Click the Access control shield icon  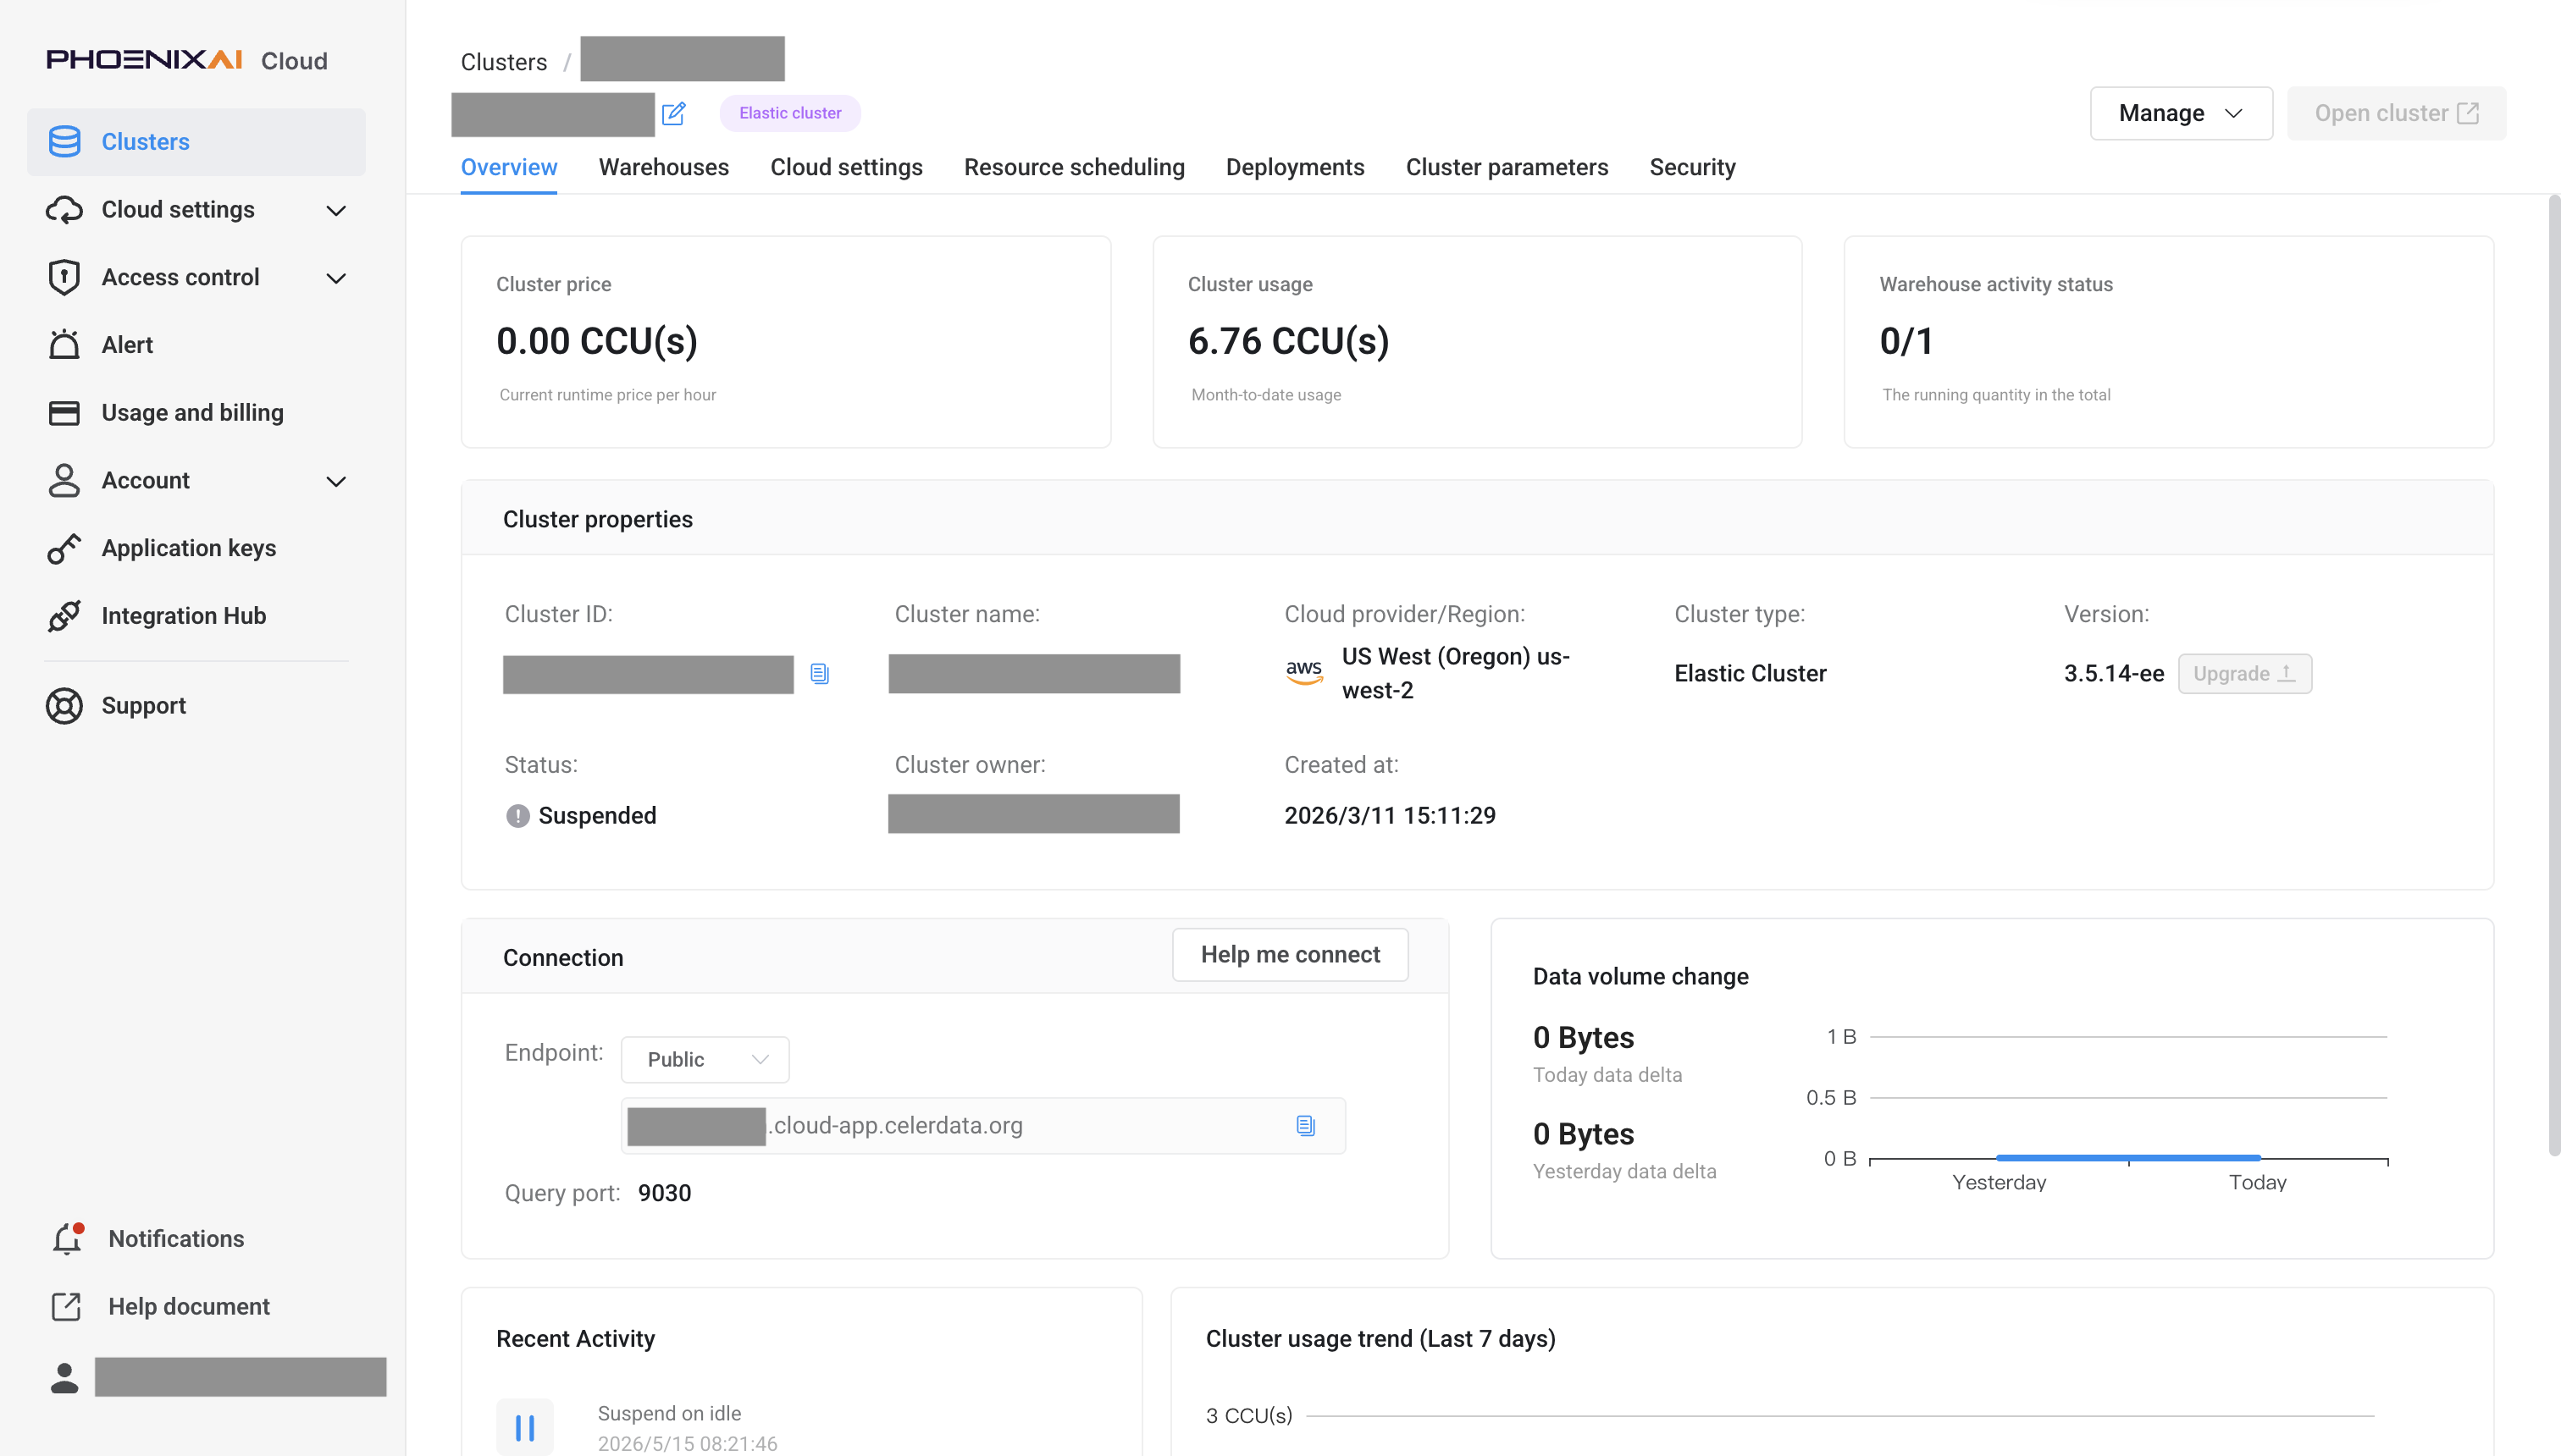65,277
